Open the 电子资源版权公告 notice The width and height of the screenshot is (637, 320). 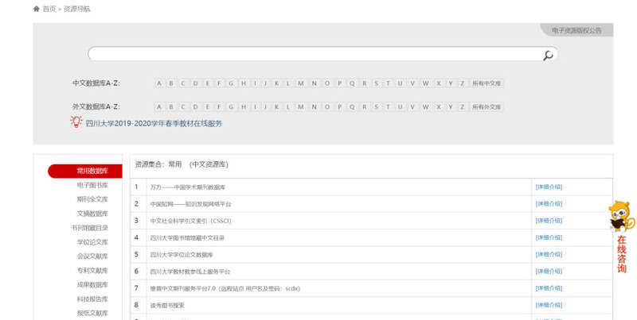click(x=576, y=30)
